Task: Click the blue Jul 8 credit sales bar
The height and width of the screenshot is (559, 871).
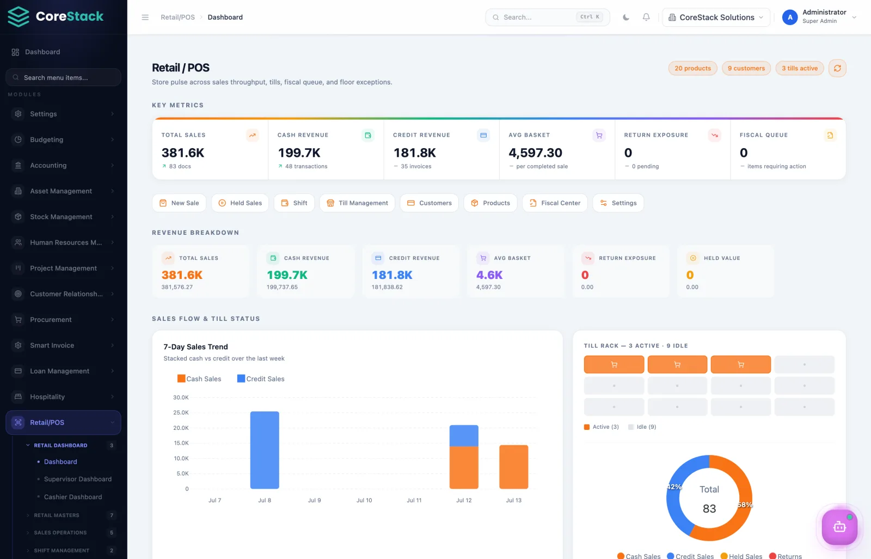Action: pyautogui.click(x=265, y=450)
